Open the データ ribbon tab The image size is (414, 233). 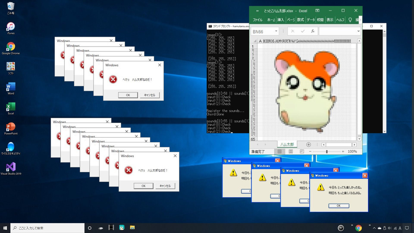click(310, 20)
